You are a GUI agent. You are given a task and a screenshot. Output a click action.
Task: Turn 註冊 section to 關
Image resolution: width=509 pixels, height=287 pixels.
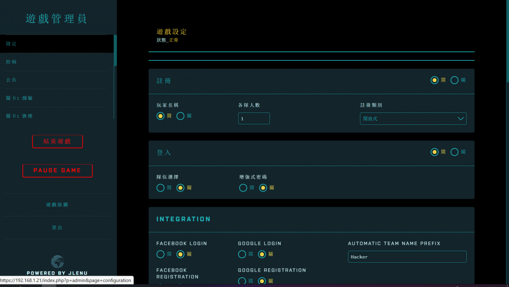click(454, 80)
